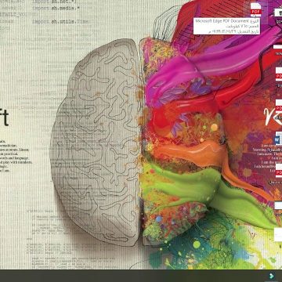Select the PDF directly above the Word document

(279, 106)
